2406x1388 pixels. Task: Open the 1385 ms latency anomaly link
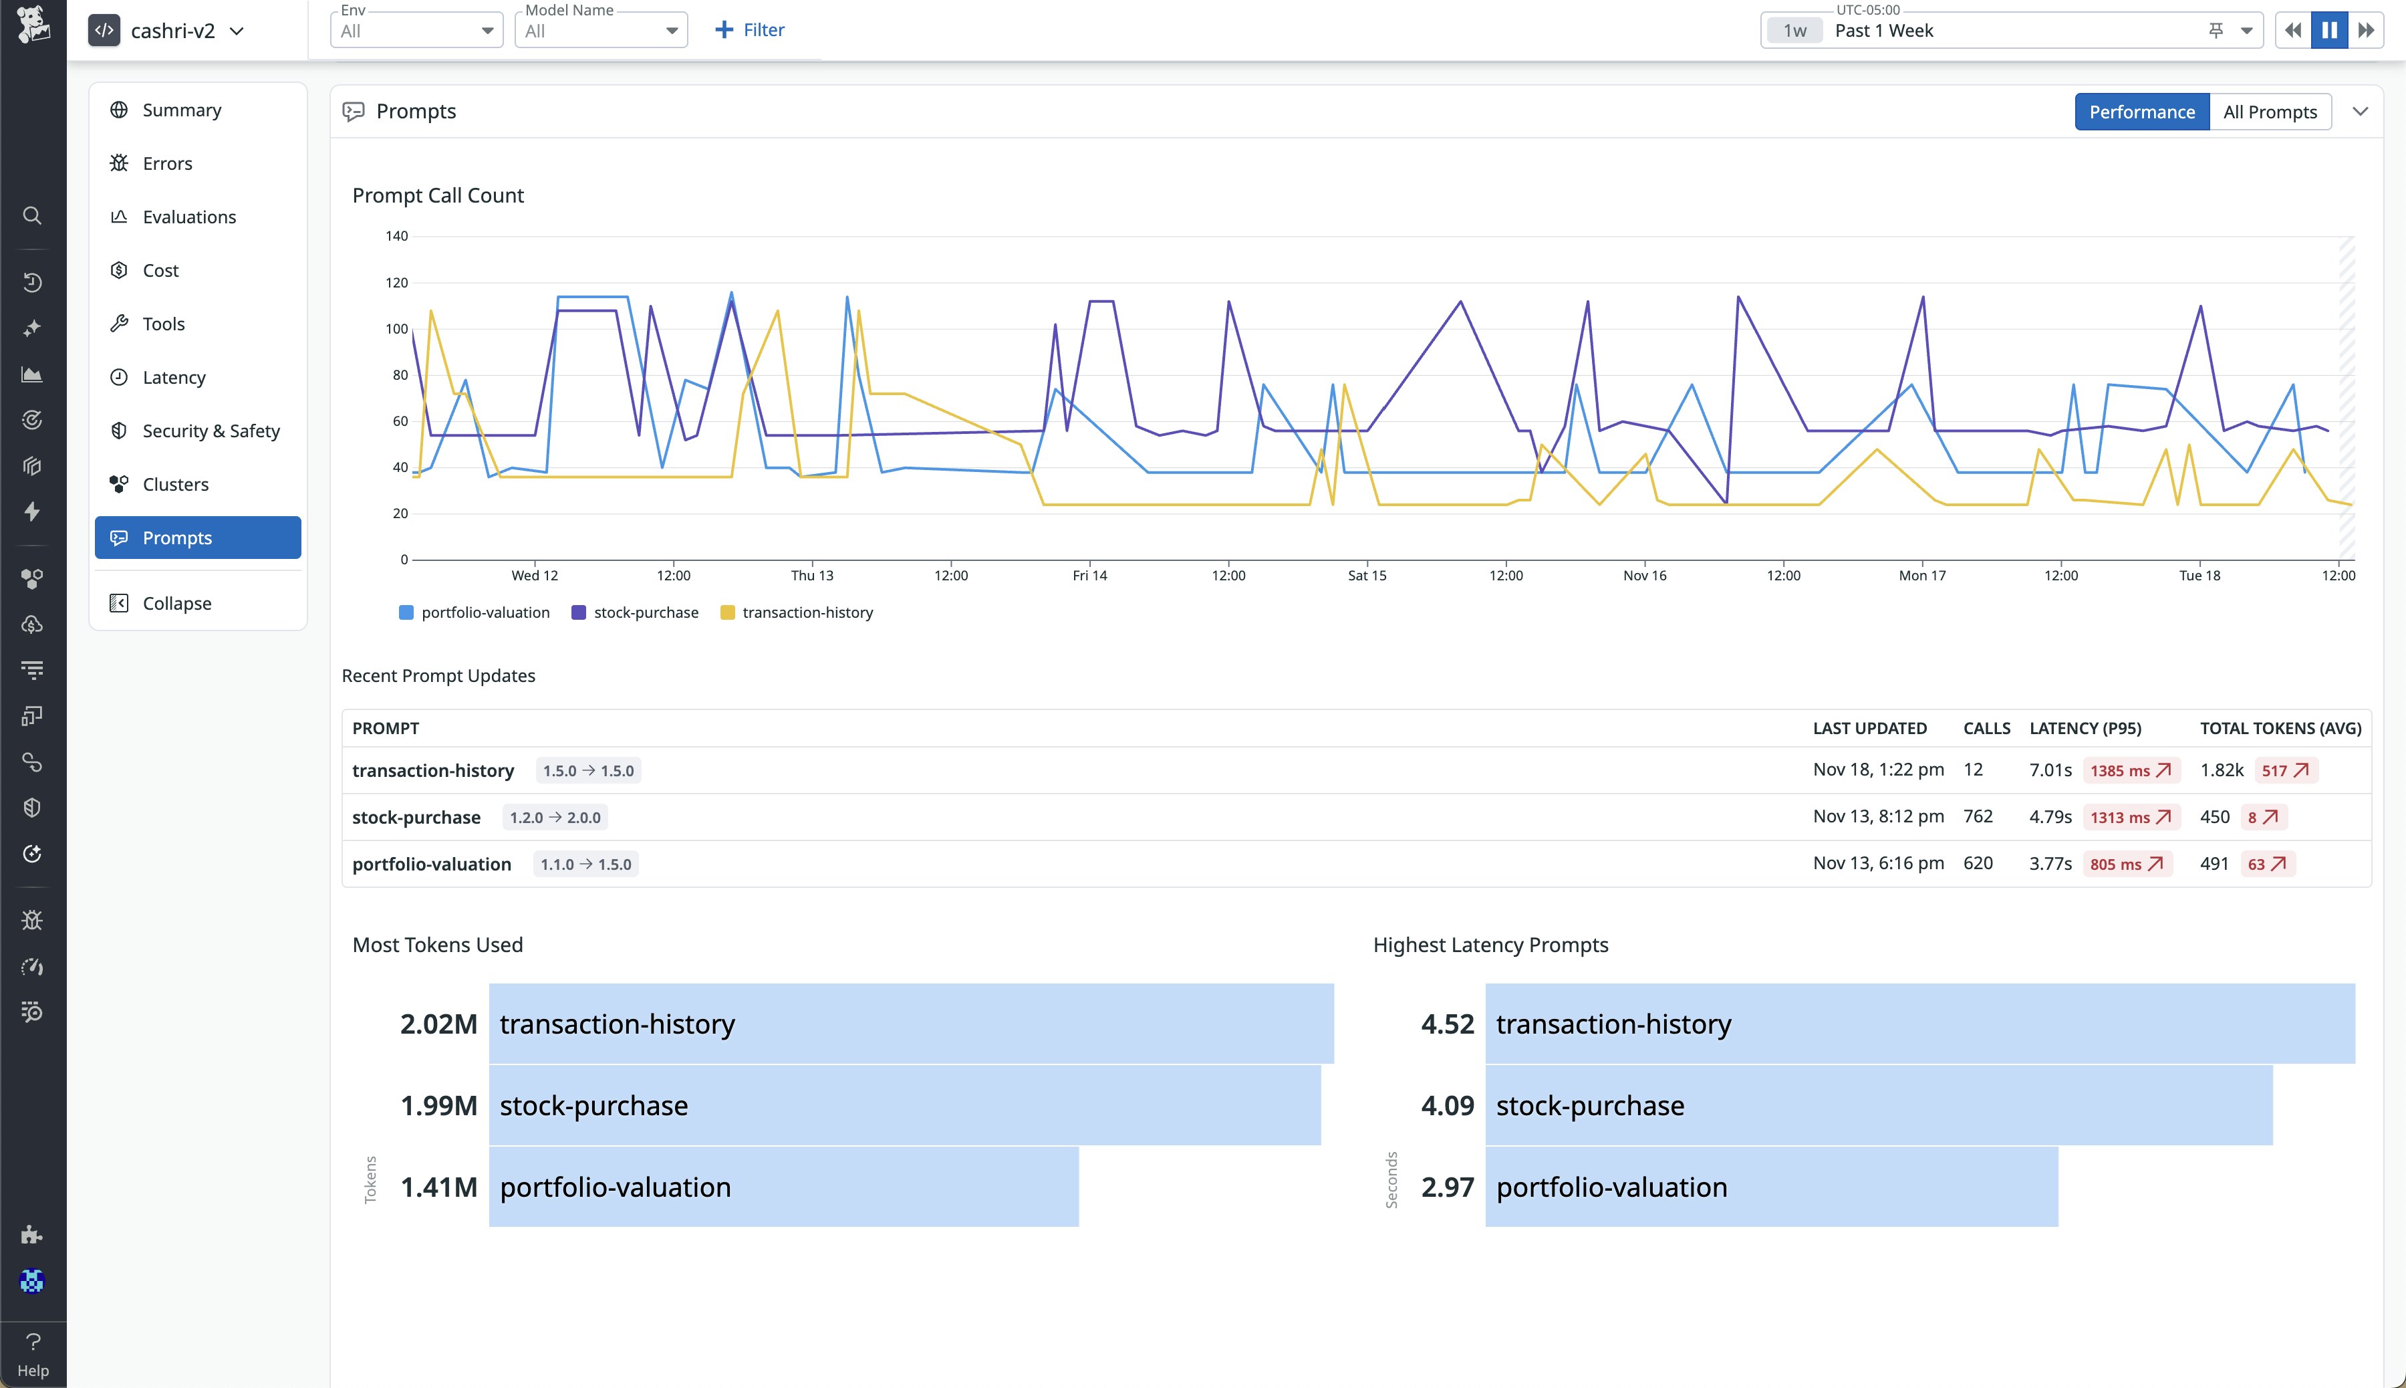coord(2131,770)
